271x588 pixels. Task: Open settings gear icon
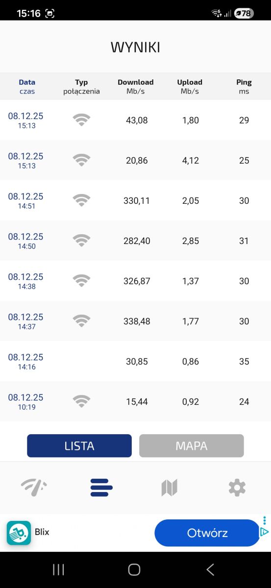click(x=237, y=488)
